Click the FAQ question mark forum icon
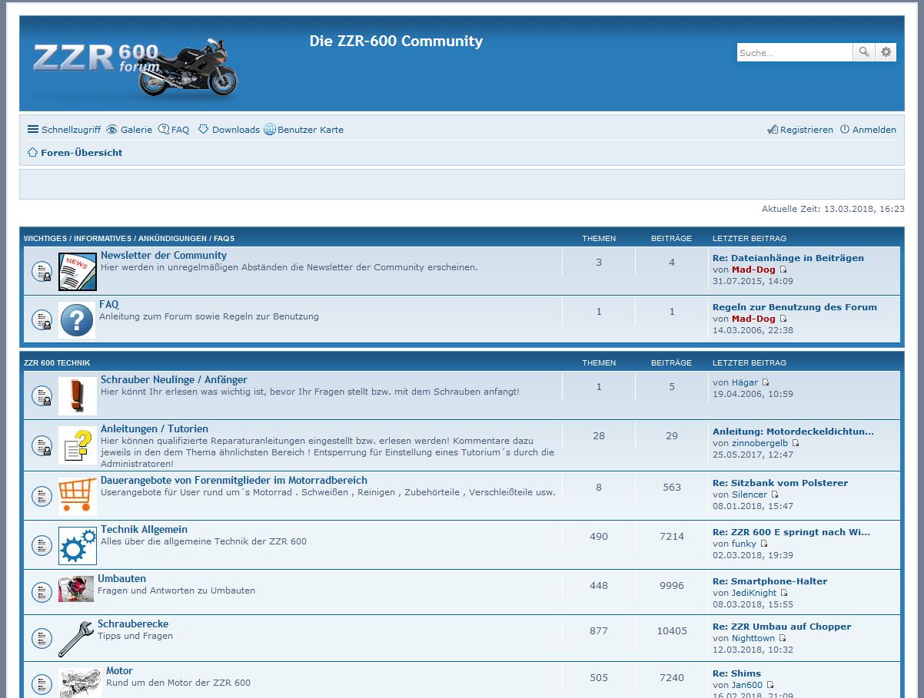 point(77,319)
